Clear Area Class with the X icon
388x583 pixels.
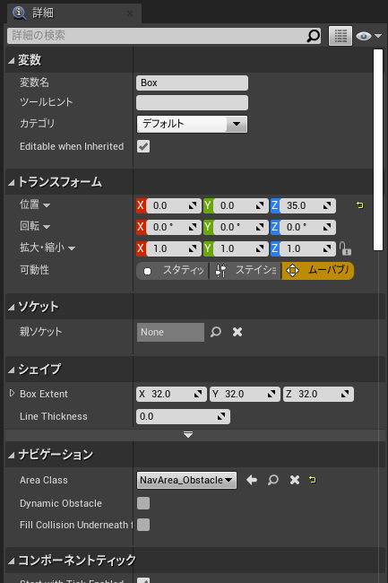point(295,480)
